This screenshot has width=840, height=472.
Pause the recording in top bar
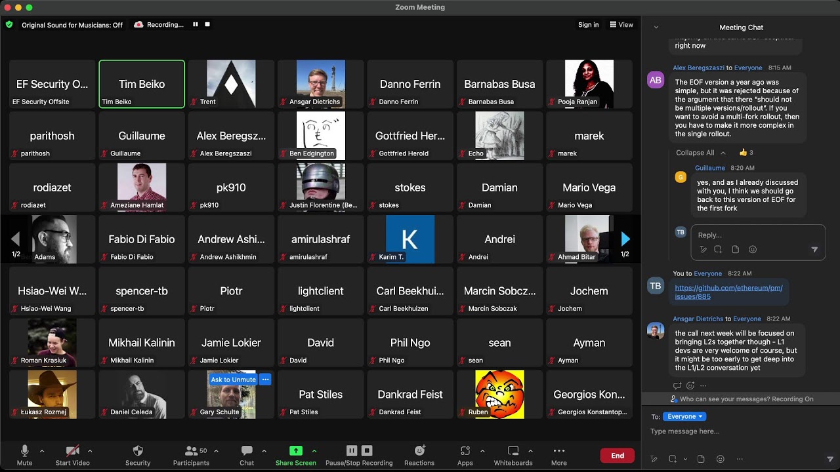click(x=196, y=24)
